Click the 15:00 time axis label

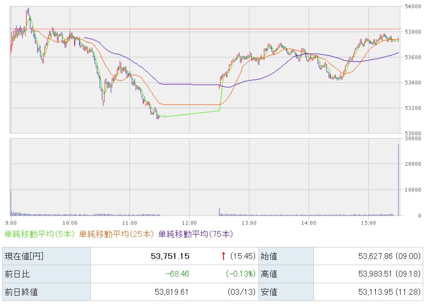tap(368, 223)
